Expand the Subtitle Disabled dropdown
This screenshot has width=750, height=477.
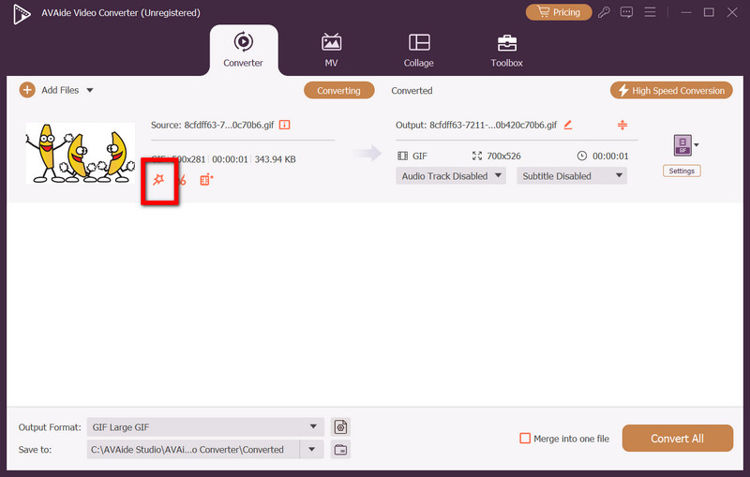(x=571, y=175)
